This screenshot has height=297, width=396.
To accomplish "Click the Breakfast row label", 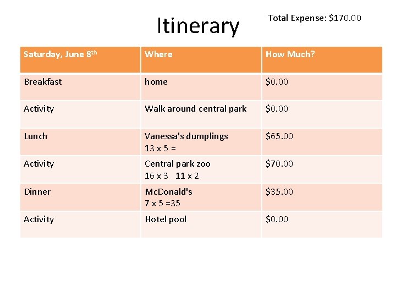I will (42, 82).
